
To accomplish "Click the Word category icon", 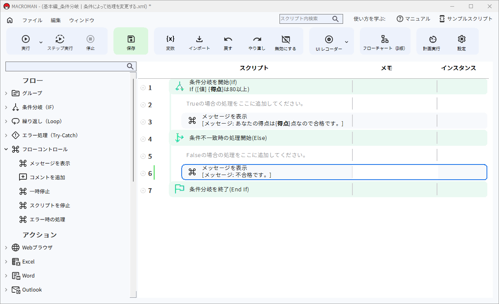I will click(x=16, y=276).
